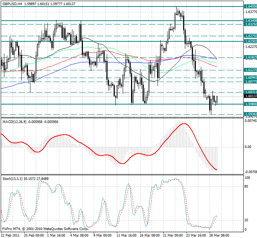Select the 1.6377 price scale value
This screenshot has height=238, width=257.
[251, 12]
